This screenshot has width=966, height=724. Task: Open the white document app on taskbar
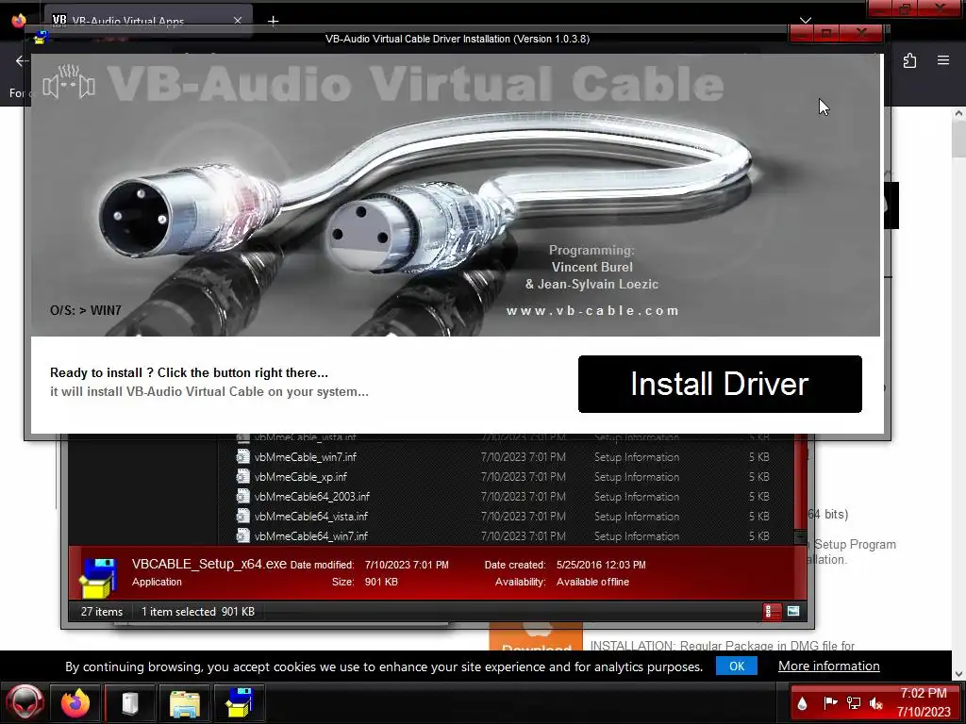[130, 702]
